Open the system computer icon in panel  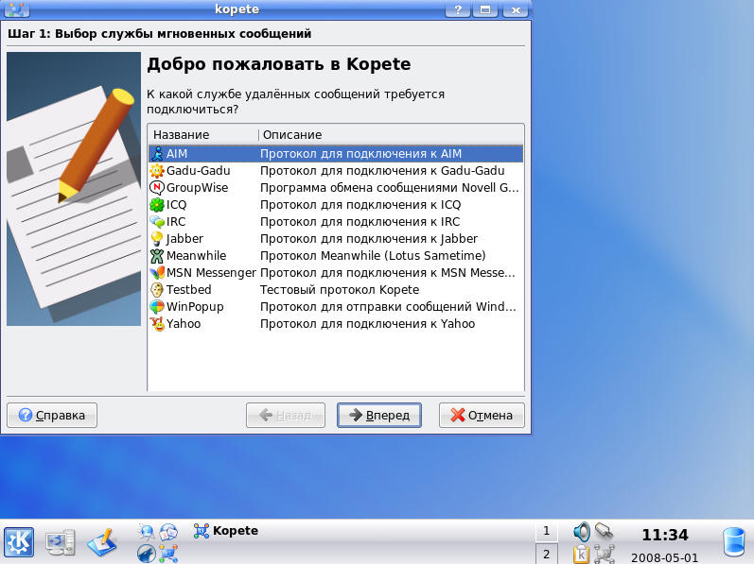tap(61, 542)
